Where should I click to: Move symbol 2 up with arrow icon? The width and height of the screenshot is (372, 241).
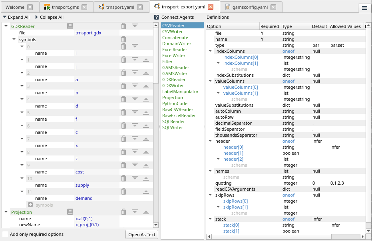[x=146, y=73]
